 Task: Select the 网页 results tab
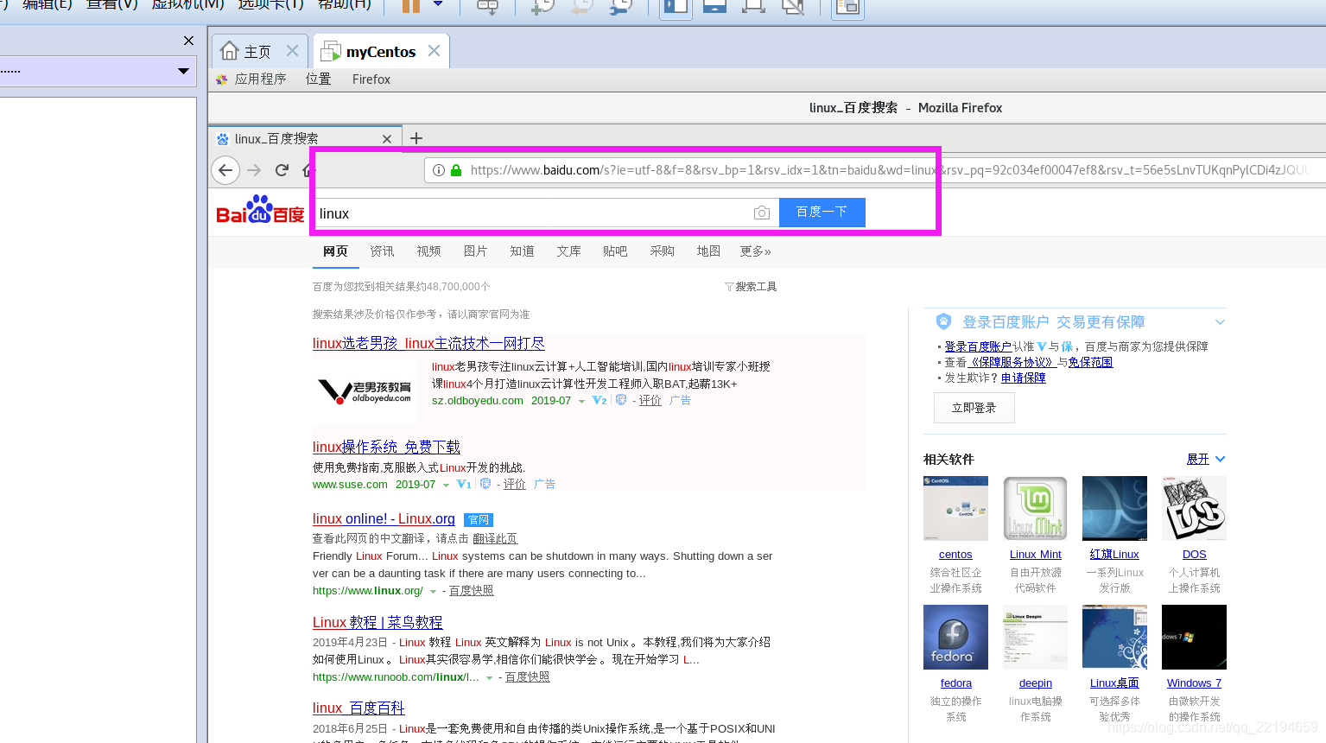point(335,251)
